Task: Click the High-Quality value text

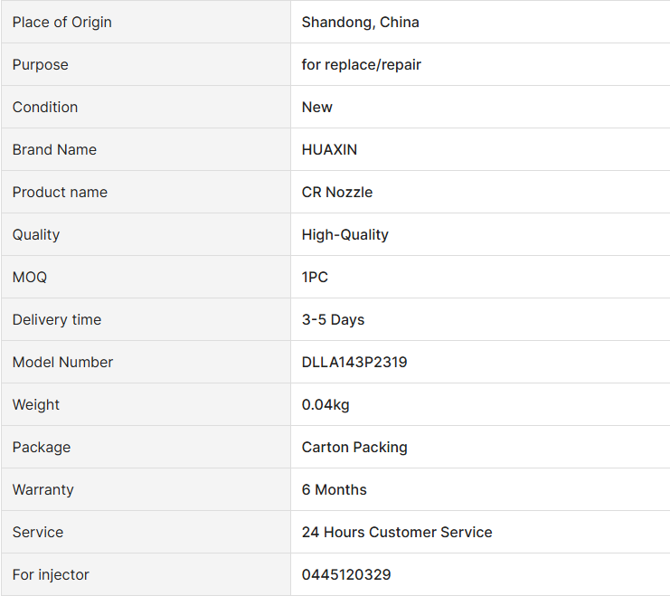Action: [344, 235]
